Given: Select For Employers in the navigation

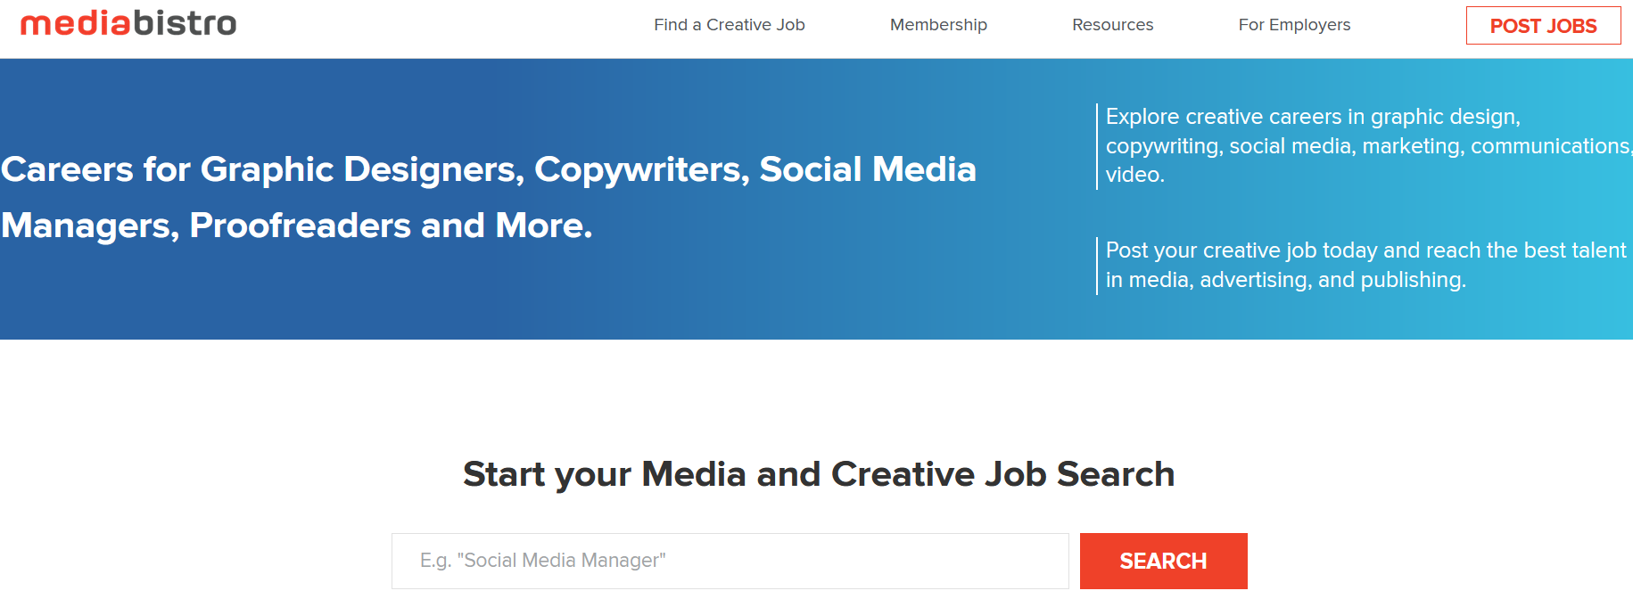Looking at the screenshot, I should pos(1294,25).
